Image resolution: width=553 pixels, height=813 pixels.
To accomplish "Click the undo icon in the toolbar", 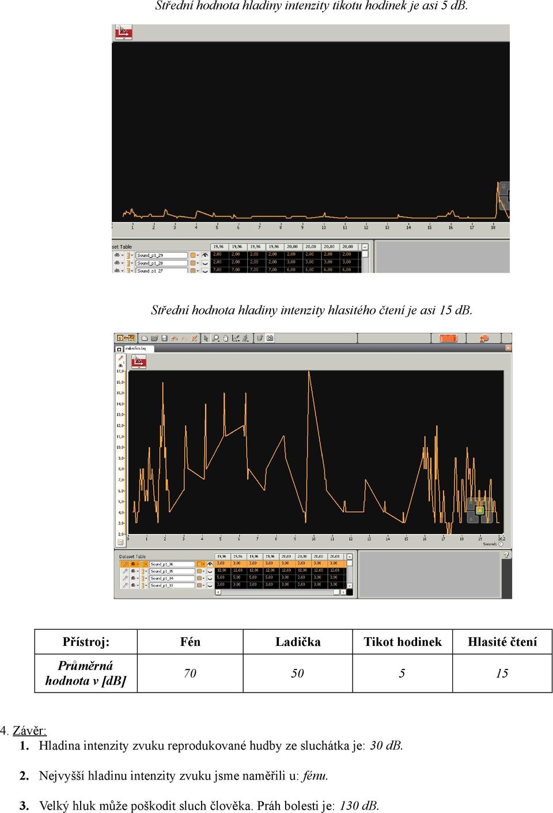I will 174,338.
